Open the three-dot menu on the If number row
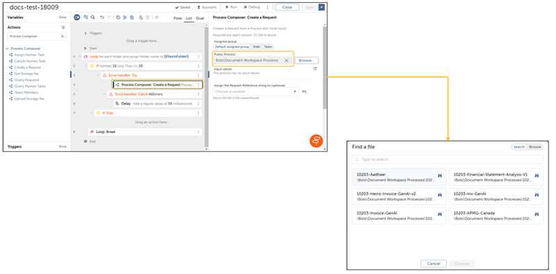556x274 pixels. click(198, 66)
